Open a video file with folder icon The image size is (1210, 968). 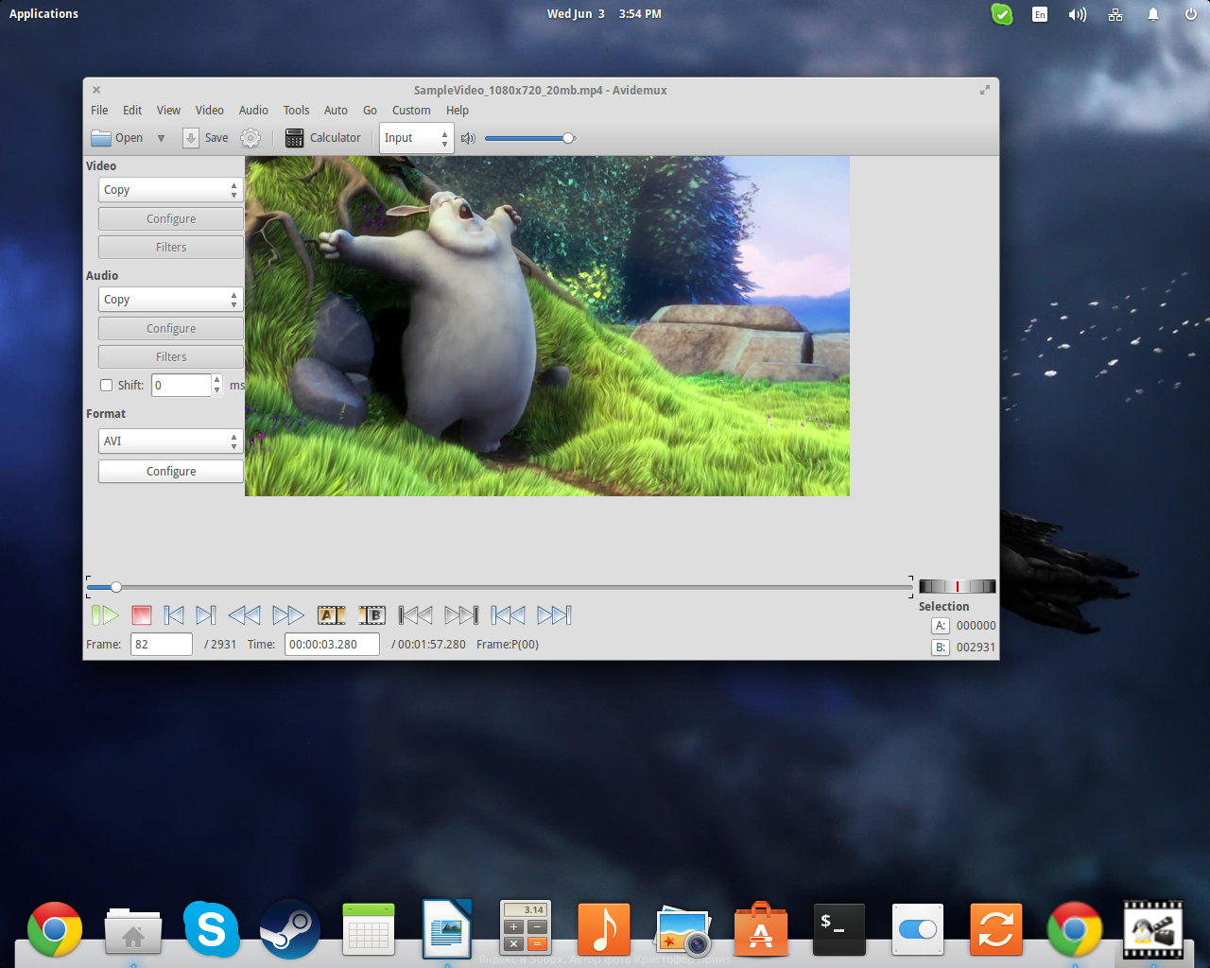(116, 138)
